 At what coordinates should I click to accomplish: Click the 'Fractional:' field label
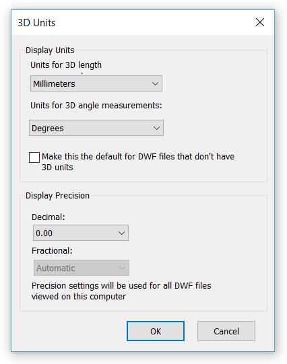pyautogui.click(x=52, y=251)
